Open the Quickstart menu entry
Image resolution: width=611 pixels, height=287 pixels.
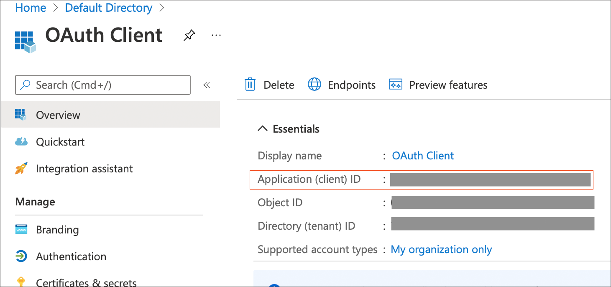point(61,141)
